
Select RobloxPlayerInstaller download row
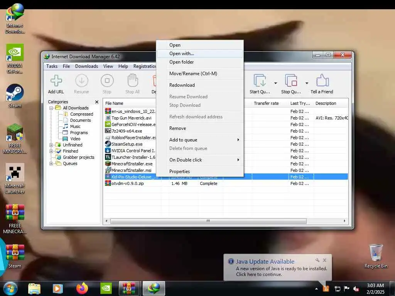coord(226,138)
